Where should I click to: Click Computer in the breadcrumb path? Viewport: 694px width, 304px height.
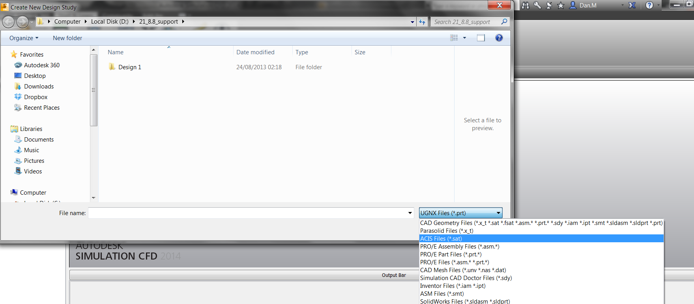click(67, 22)
